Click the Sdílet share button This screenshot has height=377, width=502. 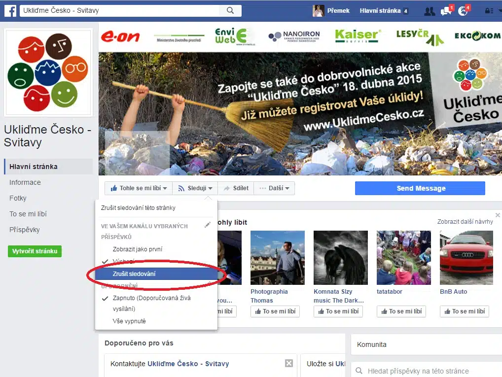(236, 188)
